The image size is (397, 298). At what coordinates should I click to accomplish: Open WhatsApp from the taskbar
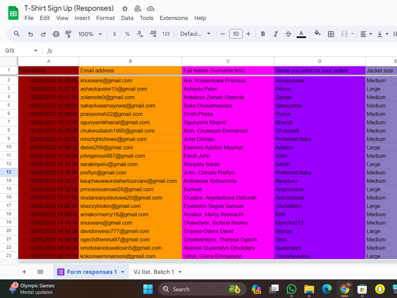click(291, 289)
